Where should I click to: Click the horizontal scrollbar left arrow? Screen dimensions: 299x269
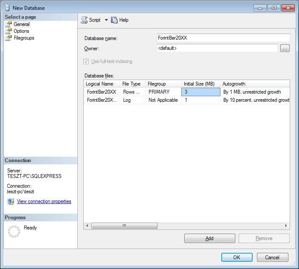coord(87,226)
